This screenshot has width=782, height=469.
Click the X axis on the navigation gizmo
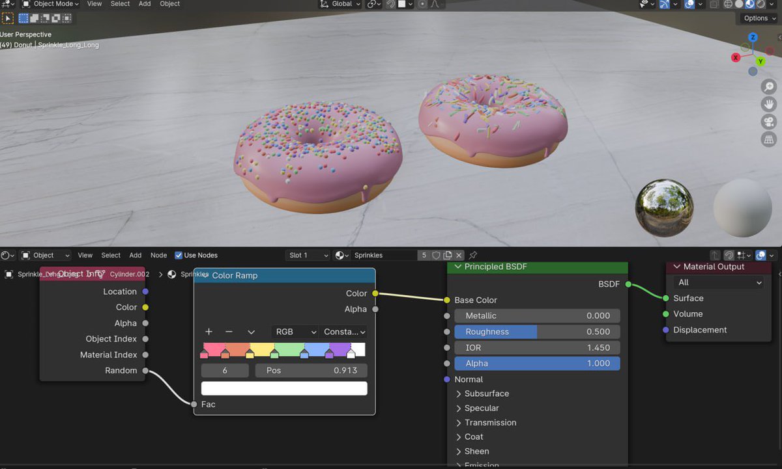[736, 57]
